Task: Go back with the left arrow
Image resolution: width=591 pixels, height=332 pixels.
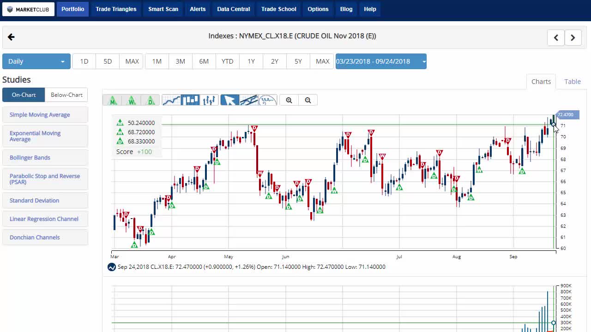Action: [x=11, y=37]
